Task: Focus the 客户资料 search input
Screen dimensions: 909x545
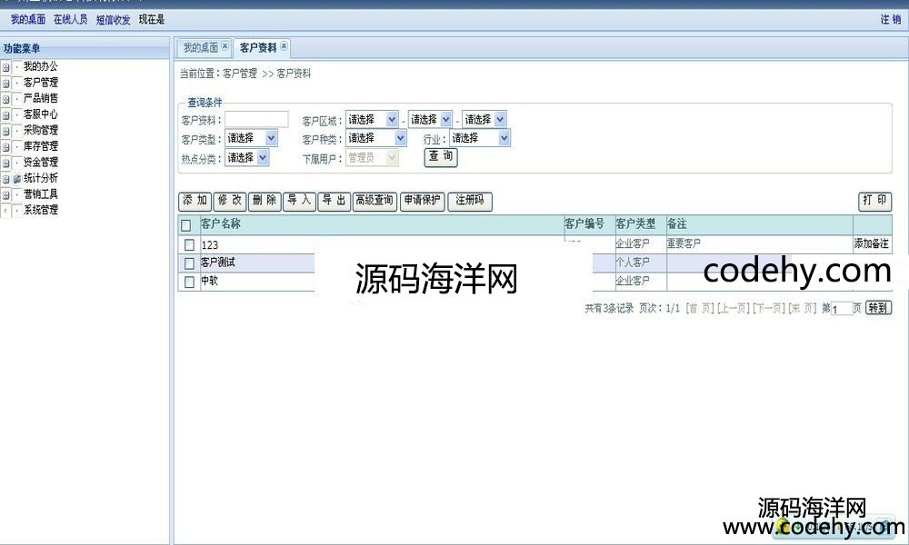Action: (256, 119)
